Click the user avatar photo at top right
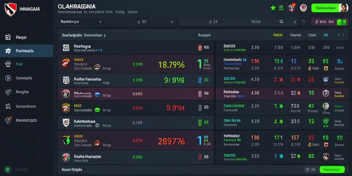The height and width of the screenshot is (176, 352). (x=343, y=8)
